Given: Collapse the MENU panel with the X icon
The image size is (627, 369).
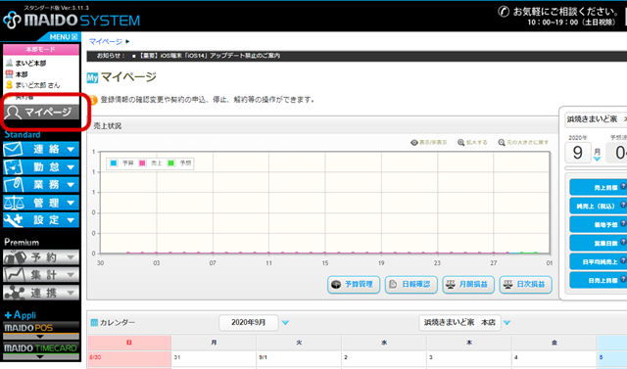Looking at the screenshot, I should (x=74, y=37).
